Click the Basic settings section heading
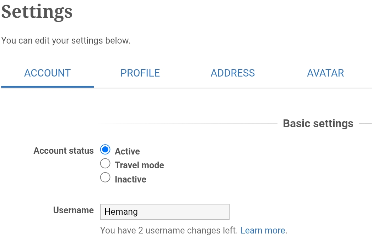383x242 pixels. pos(318,124)
